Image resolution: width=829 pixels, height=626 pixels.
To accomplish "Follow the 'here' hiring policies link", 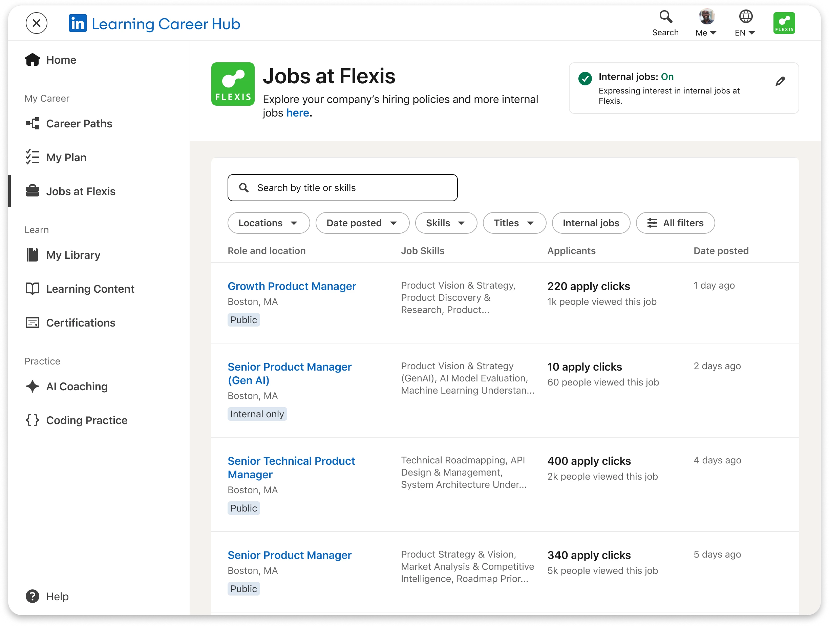I will pyautogui.click(x=298, y=113).
